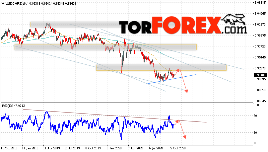Click date label 2 Oct 2020
Viewport: 268px width, 152px height.
click(178, 148)
